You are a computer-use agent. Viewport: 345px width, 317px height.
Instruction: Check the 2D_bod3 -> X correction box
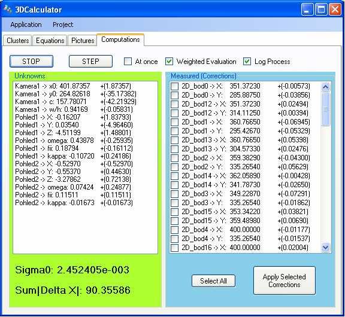coord(174,194)
